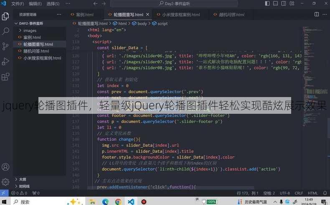Go back with the left arrow
The width and height of the screenshot is (330, 205).
click(x=95, y=4)
